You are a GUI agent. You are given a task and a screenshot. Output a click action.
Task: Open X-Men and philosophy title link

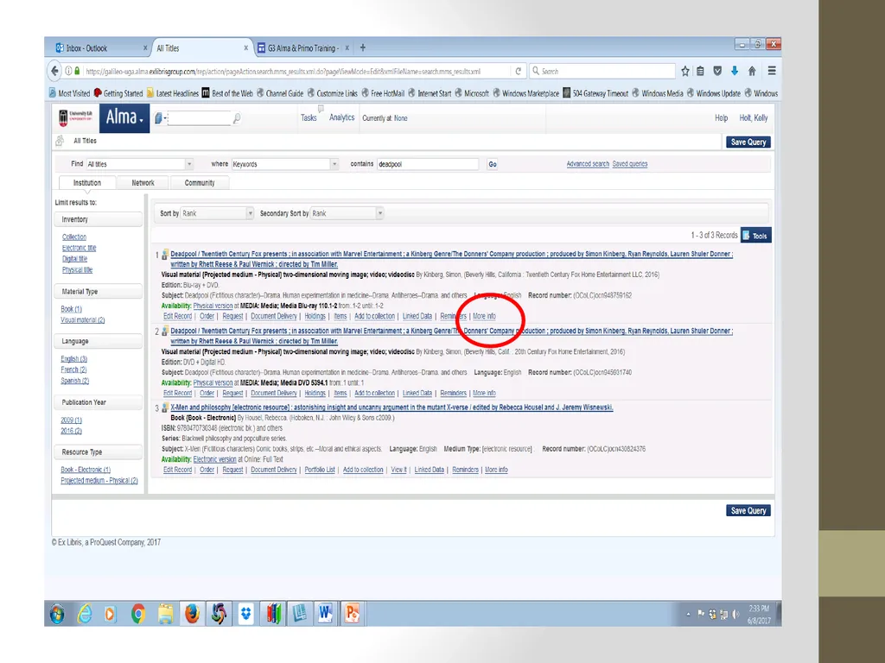click(392, 407)
